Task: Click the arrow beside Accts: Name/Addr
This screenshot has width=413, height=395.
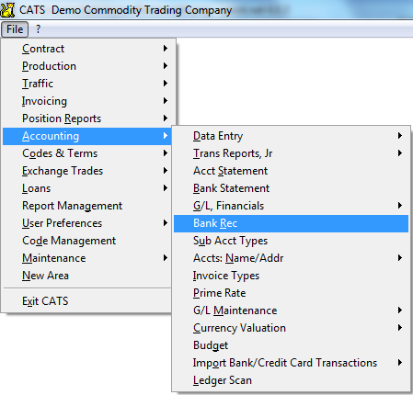Action: click(x=400, y=258)
